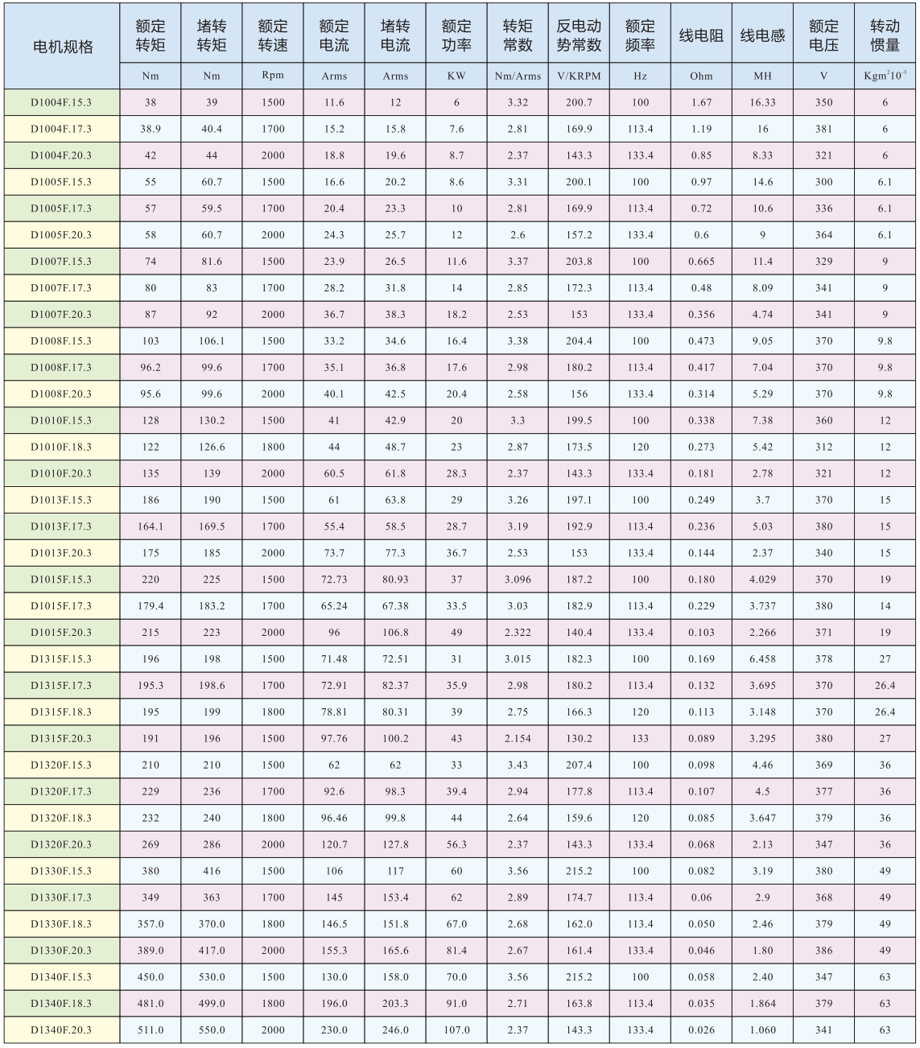Select the D1330F.17.3 model cell
This screenshot has height=1048, width=920.
click(61, 897)
